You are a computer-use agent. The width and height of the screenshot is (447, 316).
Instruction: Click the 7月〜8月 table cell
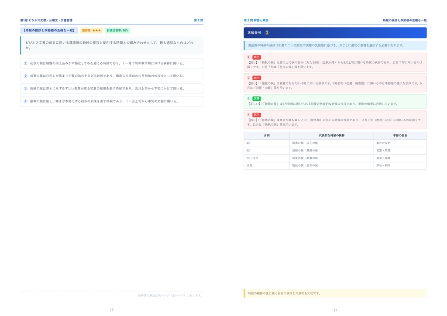coord(267,158)
